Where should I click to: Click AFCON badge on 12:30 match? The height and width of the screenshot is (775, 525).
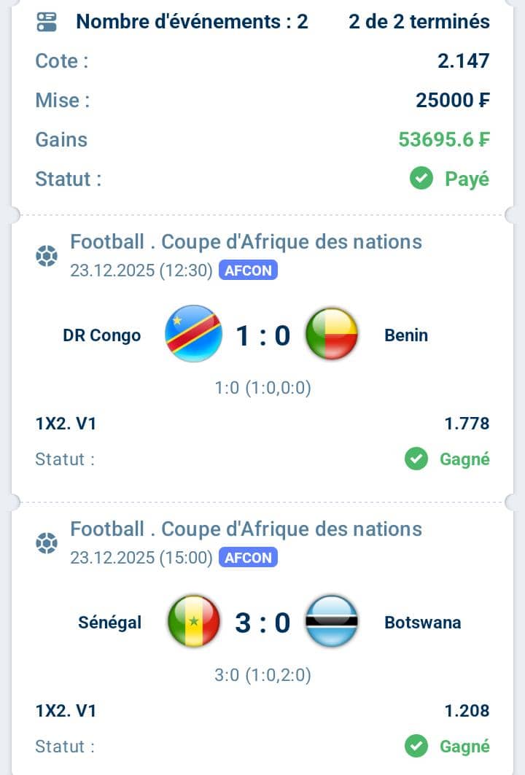point(248,270)
